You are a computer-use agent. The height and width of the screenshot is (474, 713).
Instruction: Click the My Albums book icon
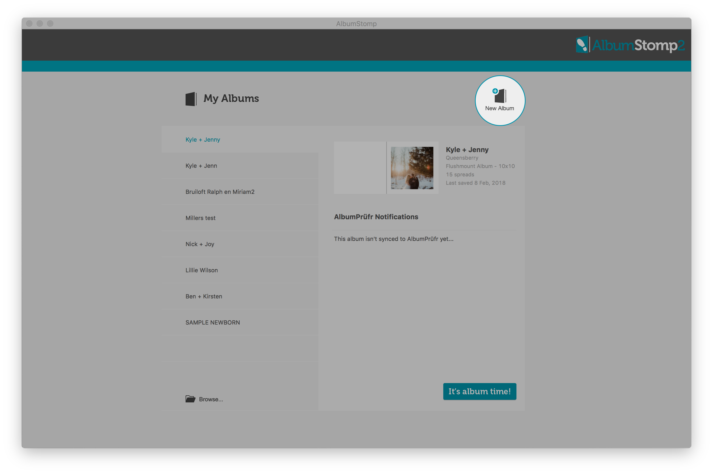point(191,99)
